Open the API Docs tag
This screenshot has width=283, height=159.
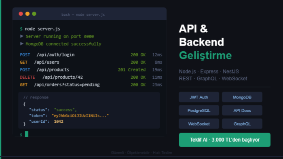pyautogui.click(x=242, y=111)
